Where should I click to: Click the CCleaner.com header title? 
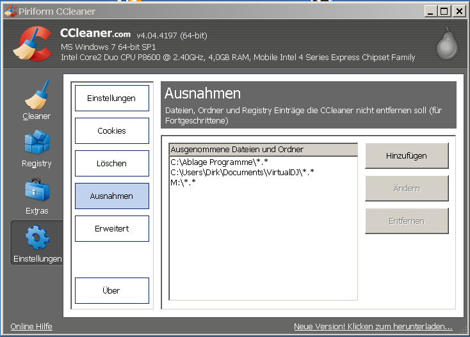(x=95, y=33)
